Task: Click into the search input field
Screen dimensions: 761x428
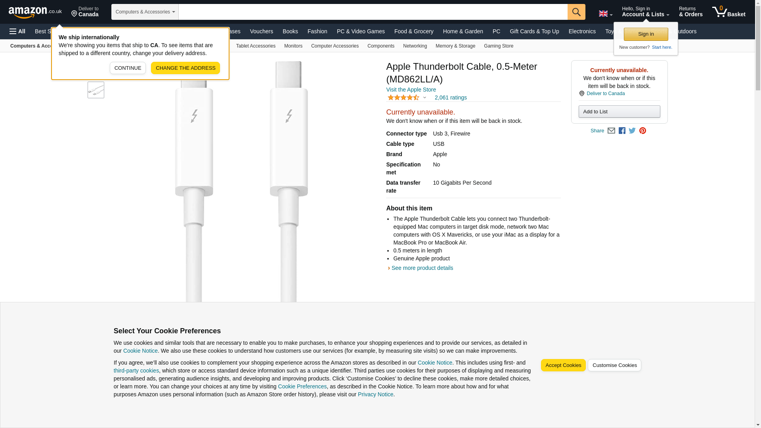Action: pos(373,12)
